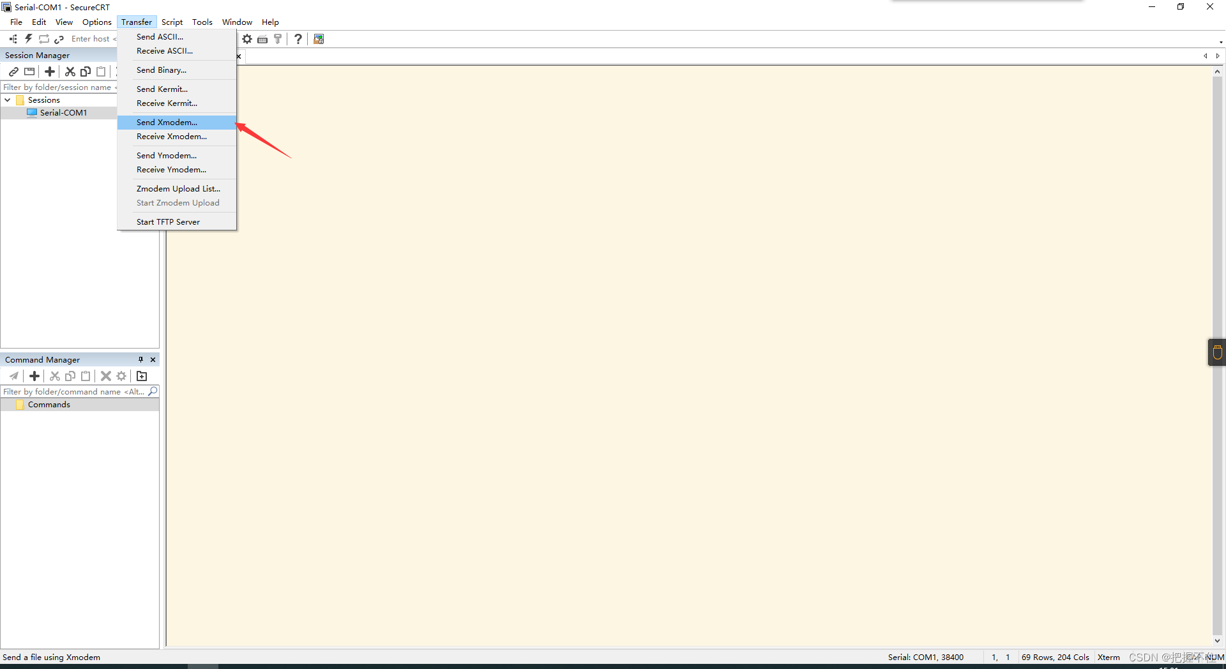The width and height of the screenshot is (1226, 669).
Task: Open the Tools menu
Action: tap(202, 22)
